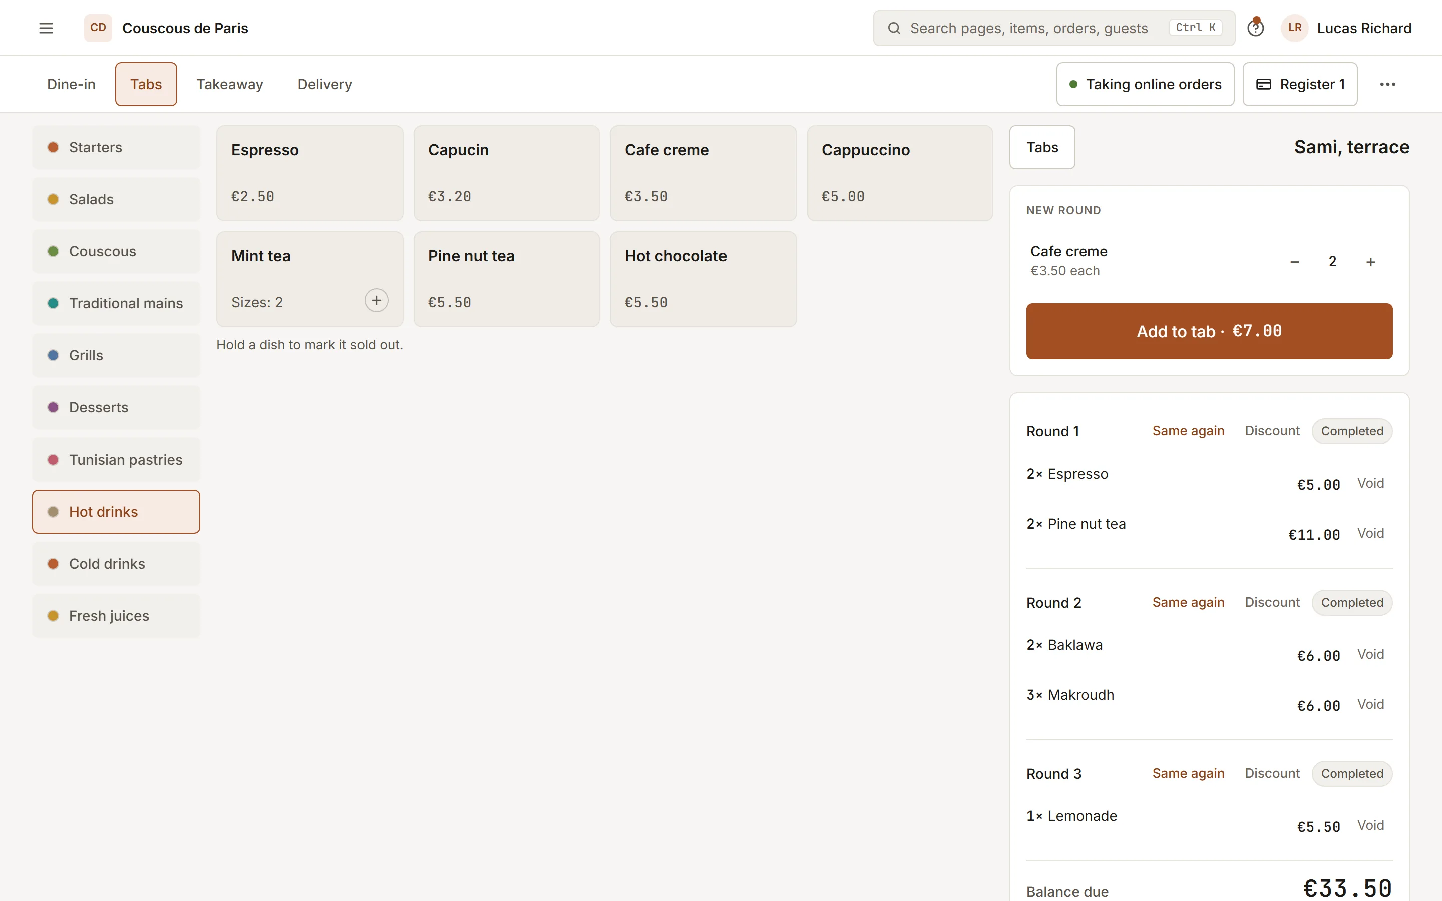Select the Tabs order mode tab
The width and height of the screenshot is (1442, 901).
click(146, 84)
